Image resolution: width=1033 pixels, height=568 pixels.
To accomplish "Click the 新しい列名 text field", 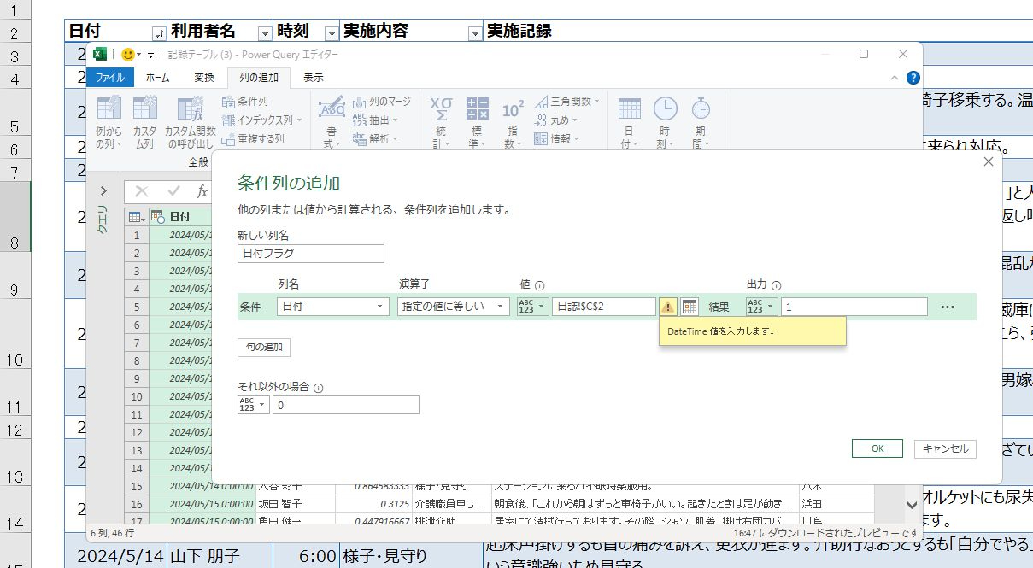I will coord(311,254).
